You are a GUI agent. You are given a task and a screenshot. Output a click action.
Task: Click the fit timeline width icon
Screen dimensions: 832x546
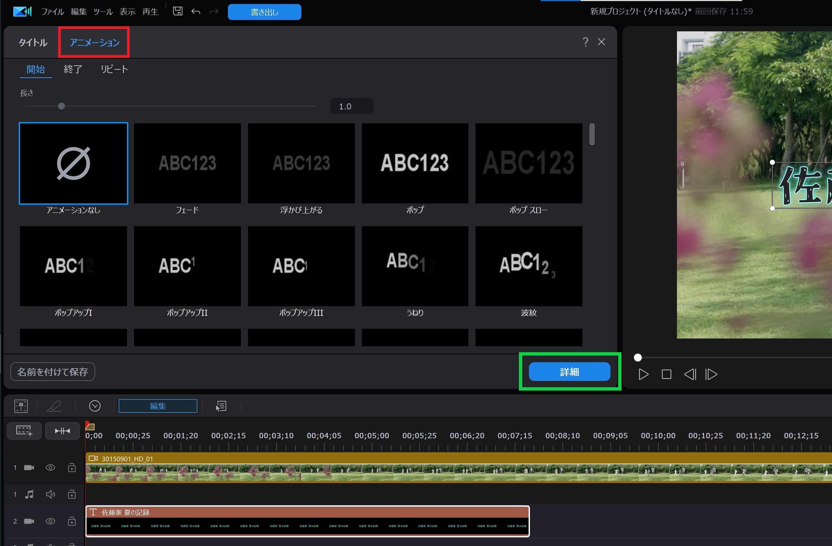pos(62,431)
